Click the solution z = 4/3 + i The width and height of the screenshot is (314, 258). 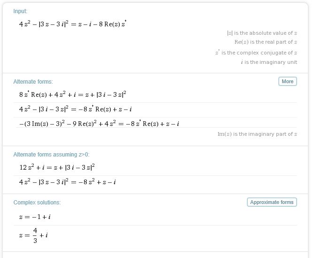[34, 235]
